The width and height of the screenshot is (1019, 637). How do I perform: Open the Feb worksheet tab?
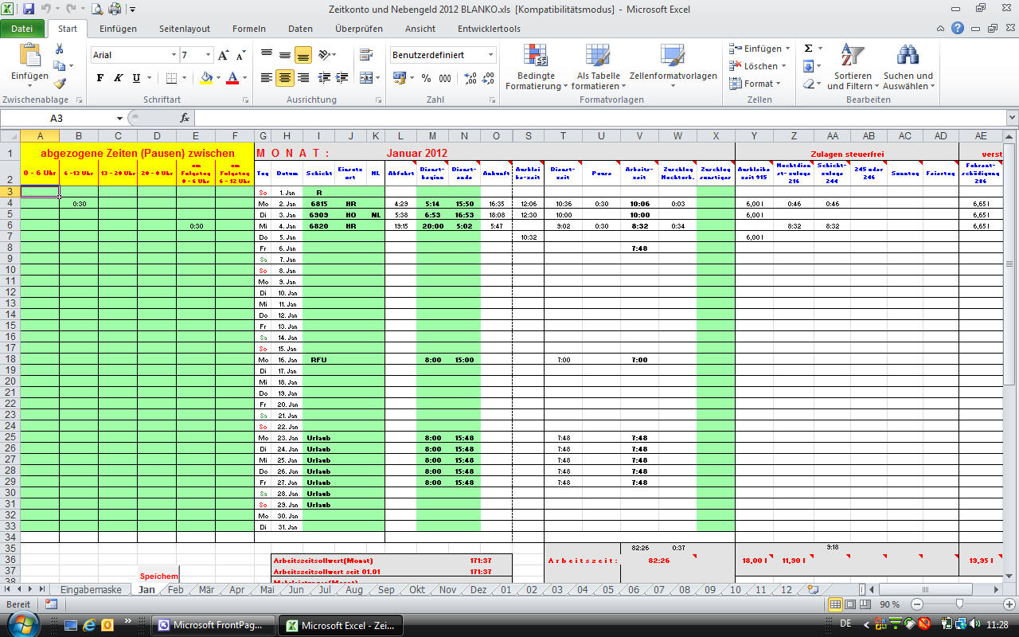coord(175,590)
